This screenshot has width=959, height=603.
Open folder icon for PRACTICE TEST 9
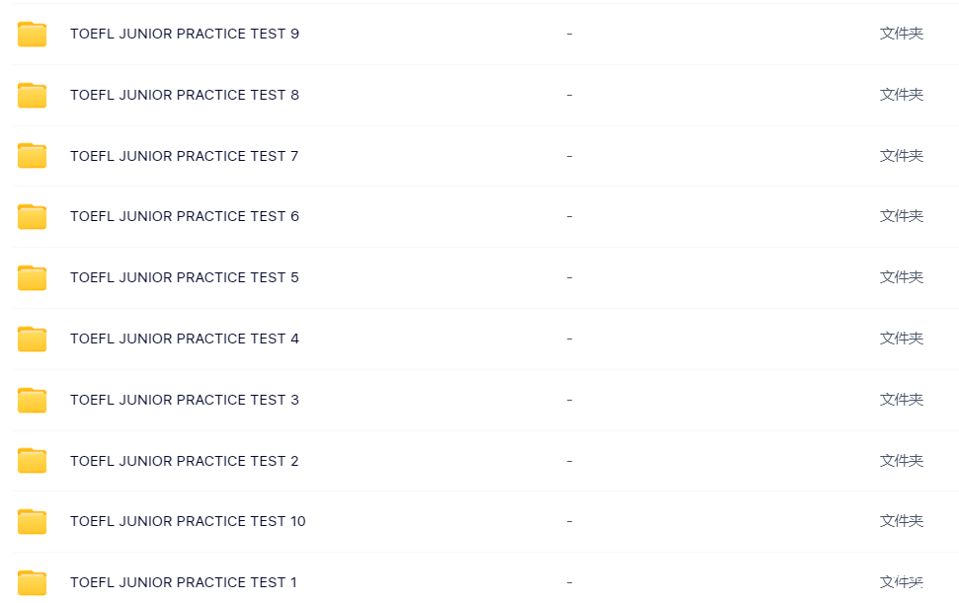tap(32, 35)
